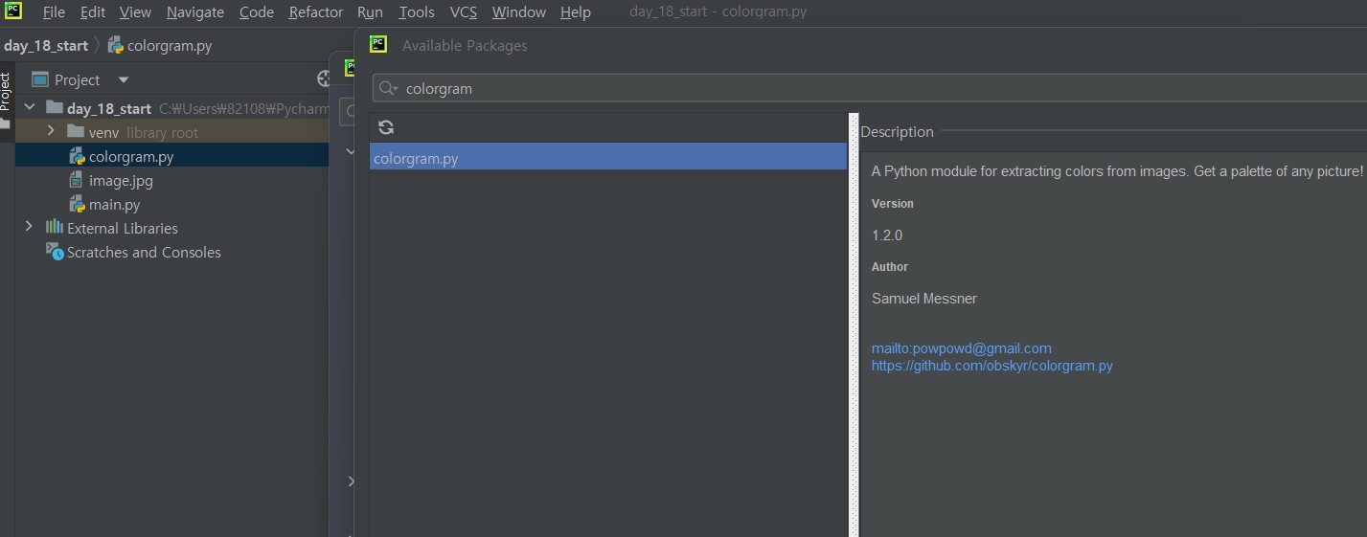The width and height of the screenshot is (1367, 537).
Task: Click the locate-in-tree crosshair icon in the Project panel
Action: click(324, 79)
